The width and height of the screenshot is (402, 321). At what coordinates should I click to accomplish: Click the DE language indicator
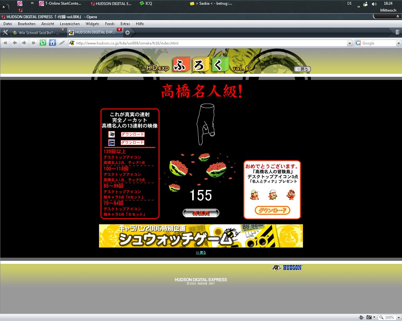point(350,3)
